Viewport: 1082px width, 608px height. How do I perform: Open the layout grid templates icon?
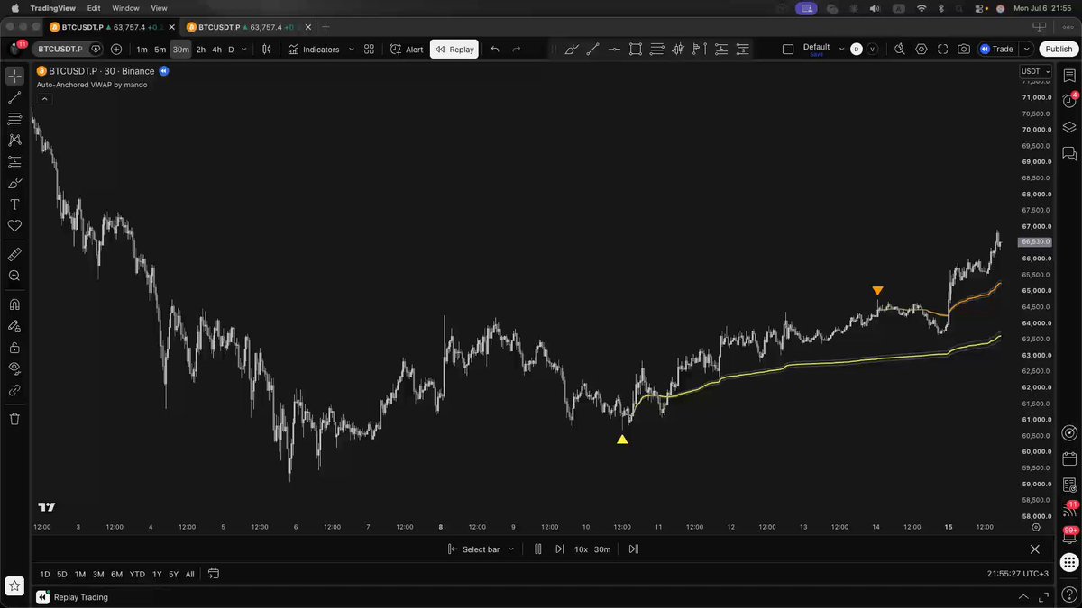pos(369,50)
